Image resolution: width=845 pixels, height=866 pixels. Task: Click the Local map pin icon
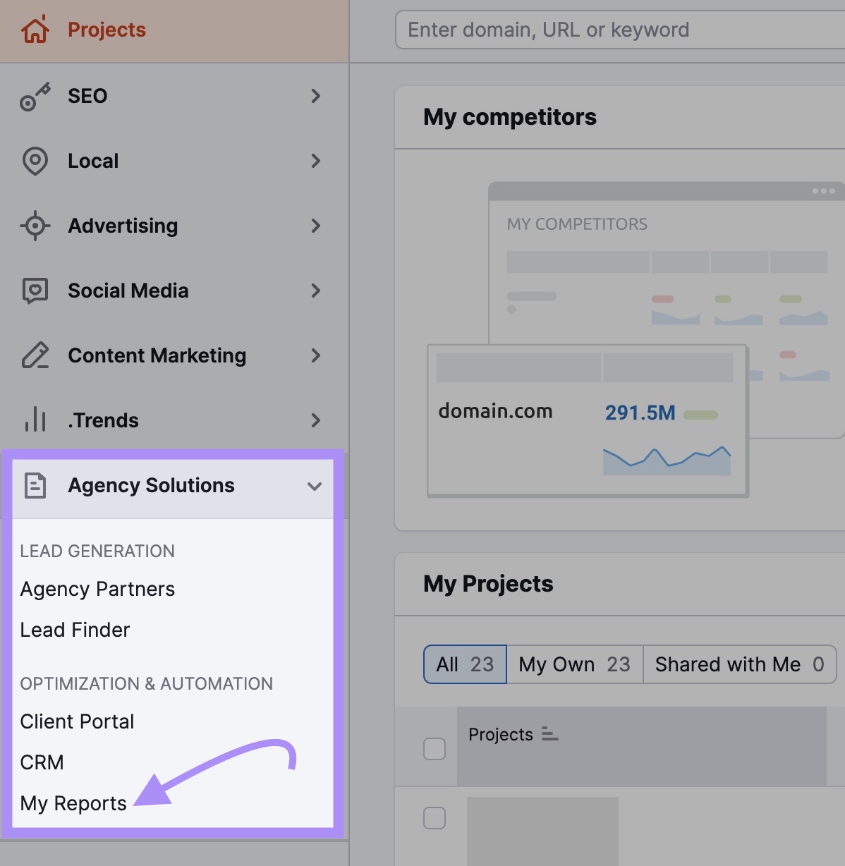click(34, 161)
